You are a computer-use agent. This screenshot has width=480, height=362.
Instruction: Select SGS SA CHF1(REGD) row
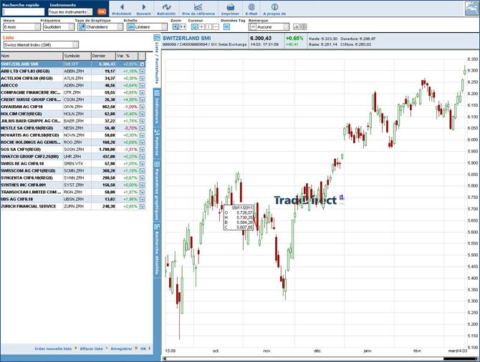click(73, 150)
